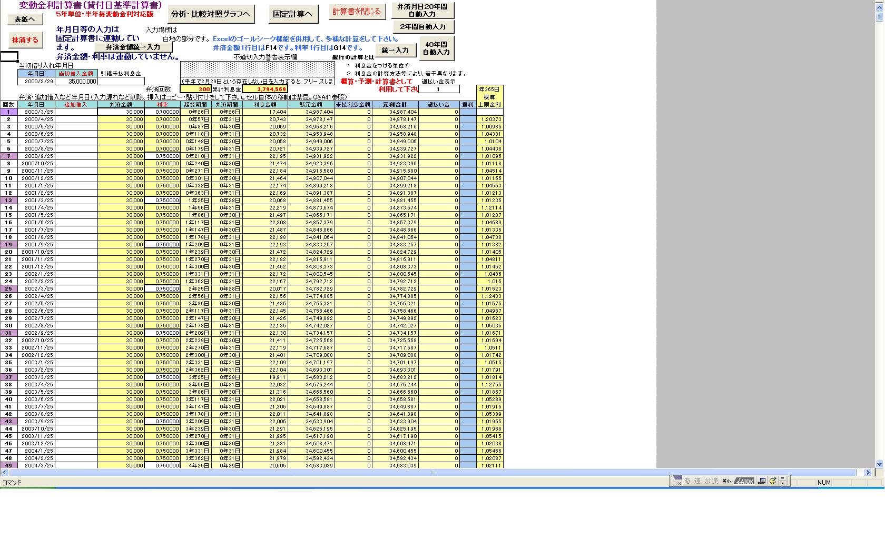The width and height of the screenshot is (885, 539).
Task: Select the 追加借入 cell in the 2000/4/25 row
Action: click(x=76, y=119)
